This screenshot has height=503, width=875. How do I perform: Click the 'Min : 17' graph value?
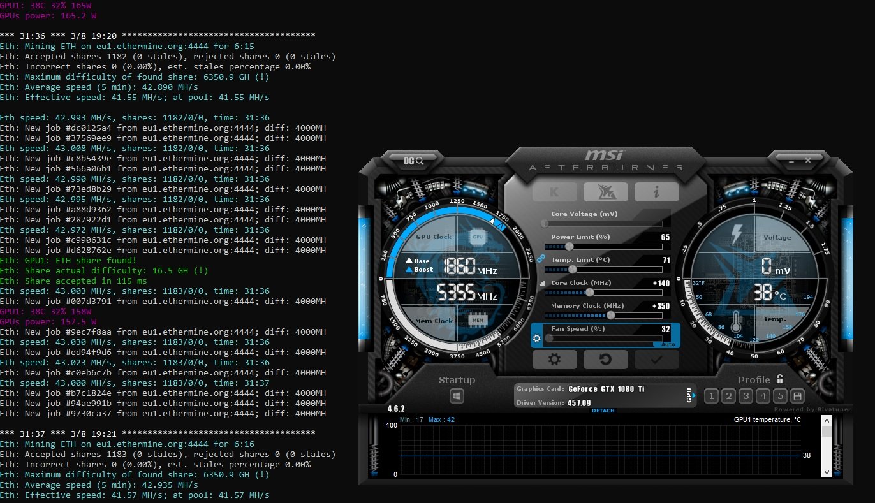411,419
